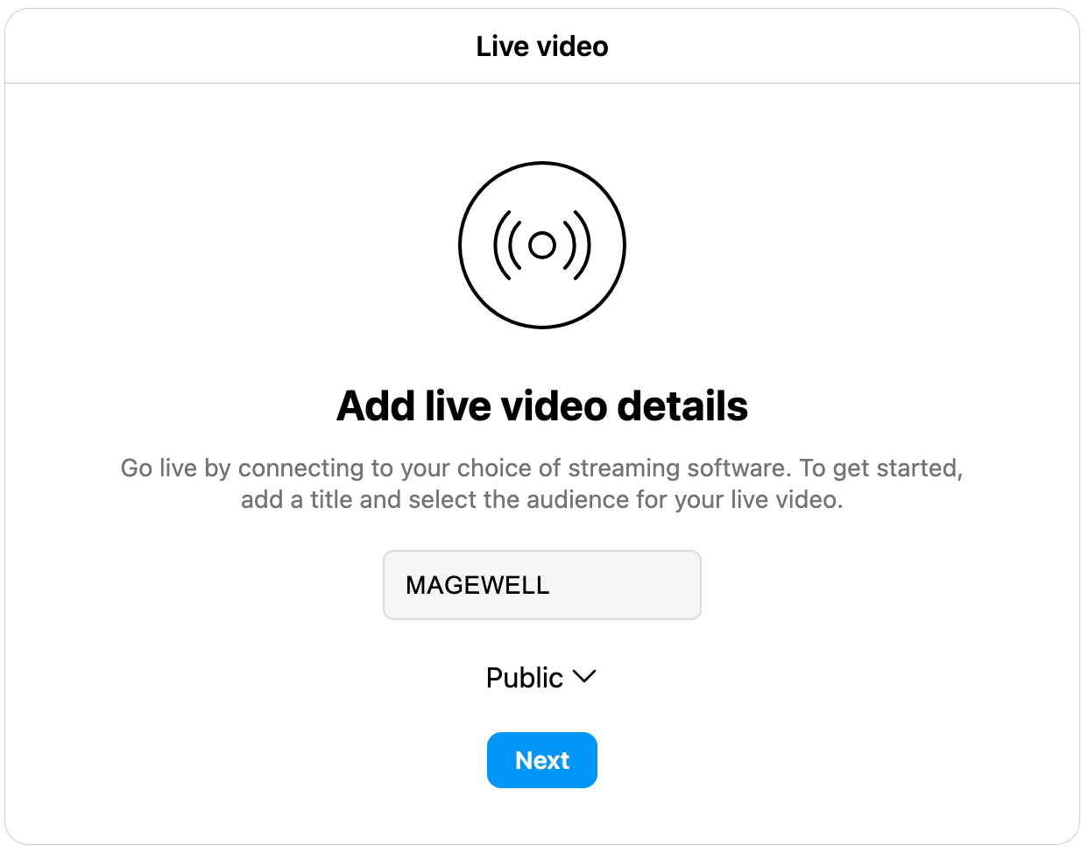Screen dimensions: 1088x853
Task: Click the description's select the audience line
Action: (x=542, y=500)
